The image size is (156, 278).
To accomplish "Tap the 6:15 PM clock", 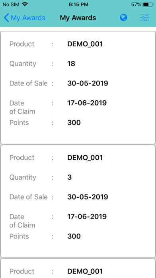I will click(78, 5).
